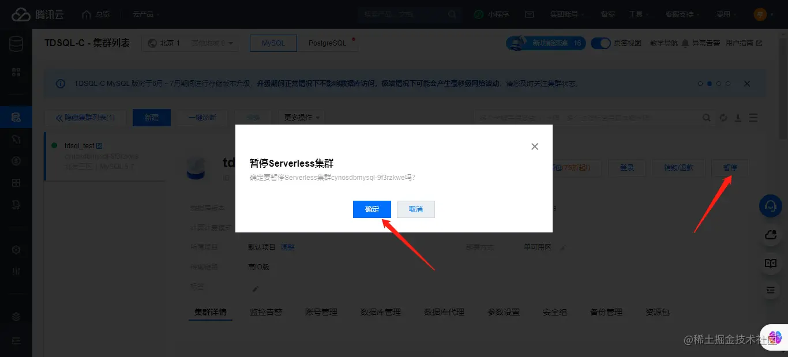Open the 备份管理 tab
The width and height of the screenshot is (788, 357).
point(606,312)
